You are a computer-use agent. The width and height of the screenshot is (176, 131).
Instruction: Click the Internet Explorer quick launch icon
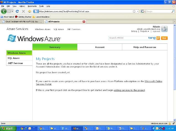[x=26, y=129]
